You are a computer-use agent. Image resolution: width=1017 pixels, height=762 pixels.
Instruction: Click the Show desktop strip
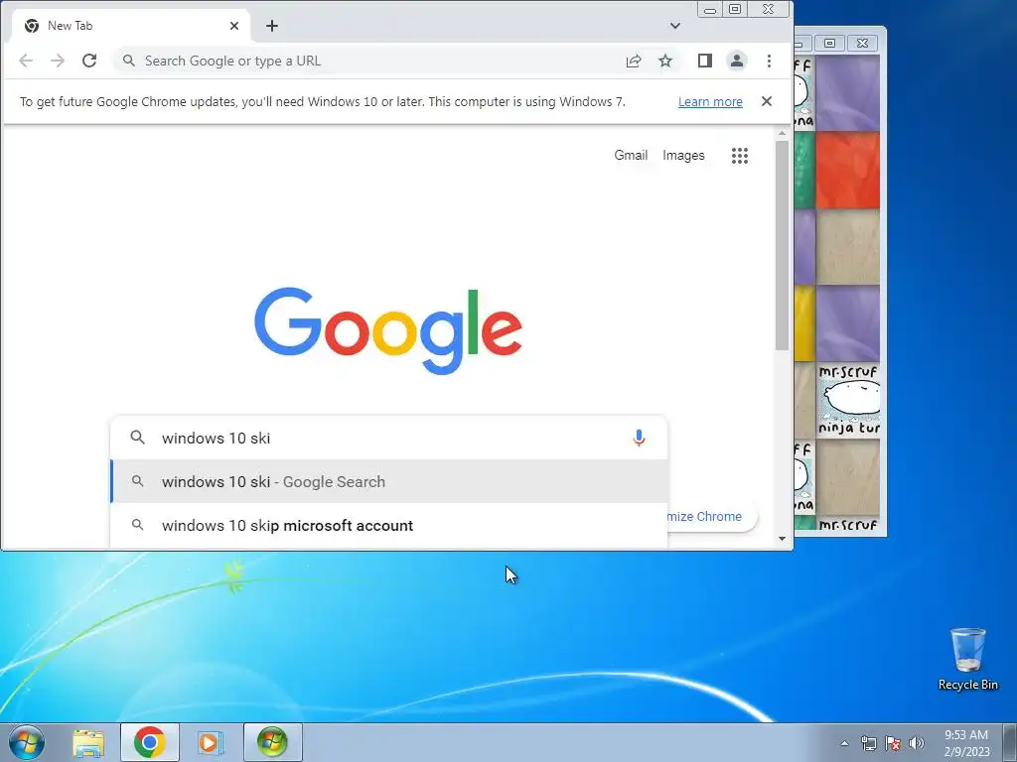(1010, 742)
